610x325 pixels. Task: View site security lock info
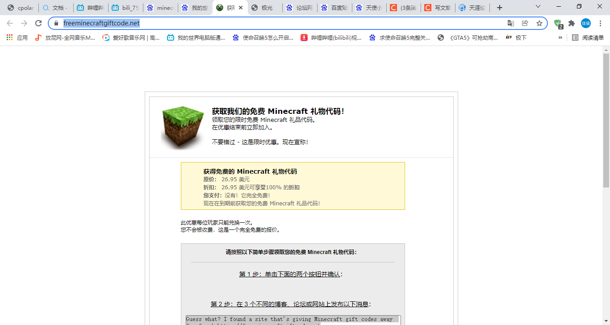coord(56,23)
